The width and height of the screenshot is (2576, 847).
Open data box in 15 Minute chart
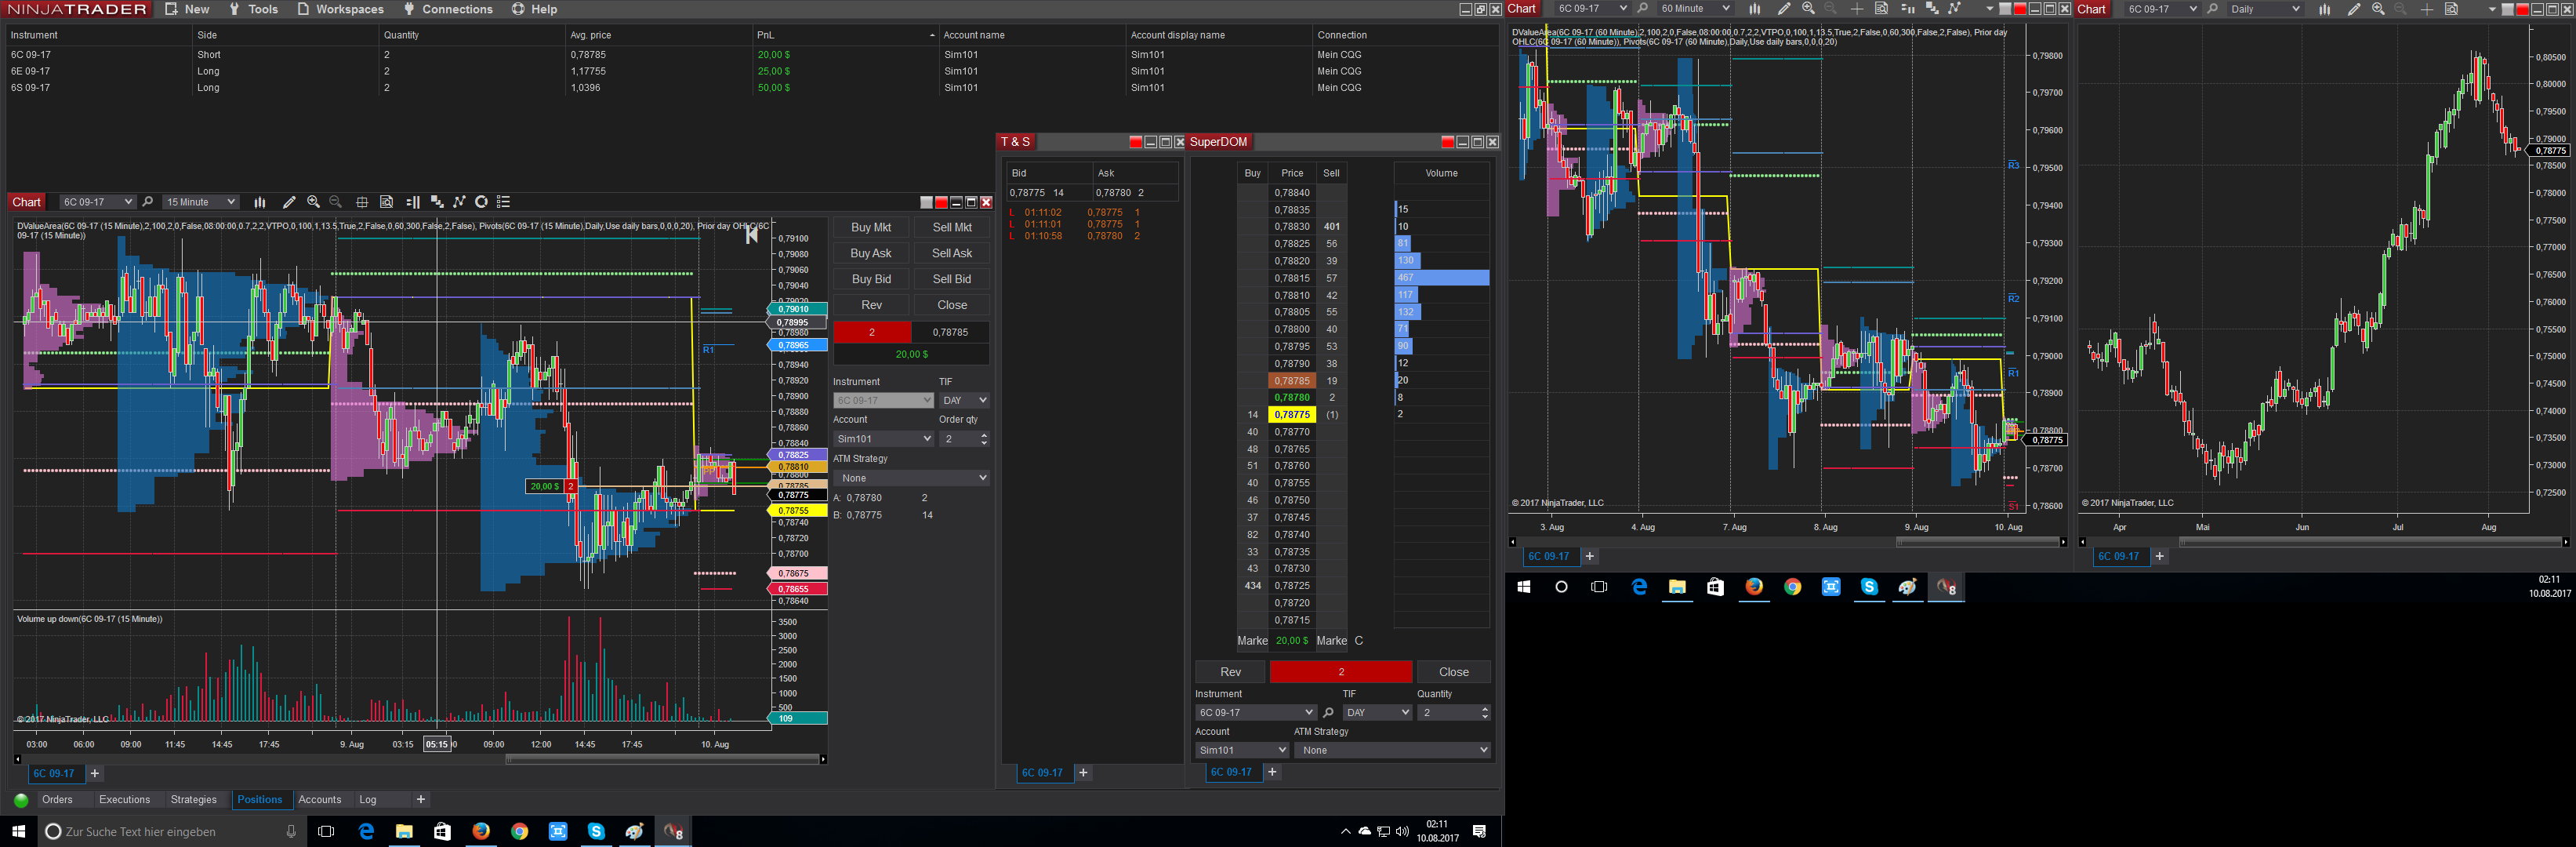click(x=387, y=202)
